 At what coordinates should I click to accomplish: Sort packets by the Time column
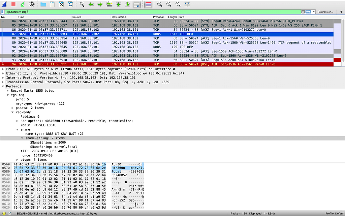coord(44,17)
